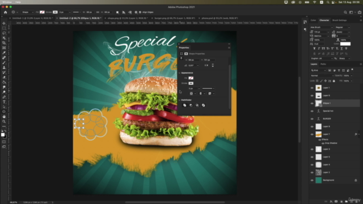
Task: Select Layer 3 thumbnail in Layers panel
Action: coord(319,149)
